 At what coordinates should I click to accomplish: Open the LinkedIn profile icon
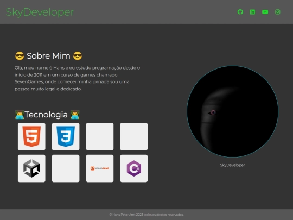[252, 12]
